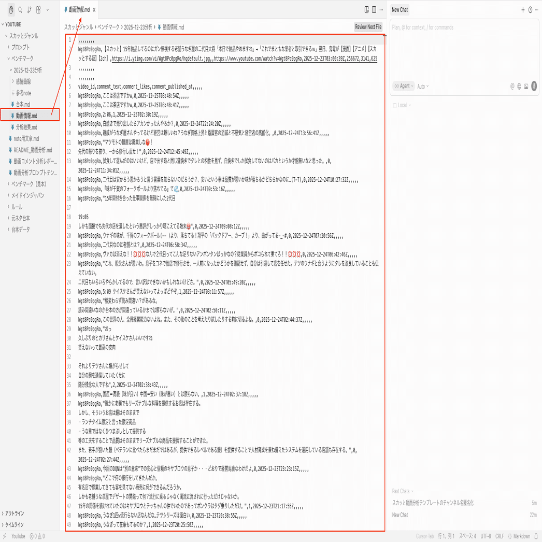Click YouTube workspace label in status bar
This screenshot has height=542, width=542.
[x=18, y=536]
